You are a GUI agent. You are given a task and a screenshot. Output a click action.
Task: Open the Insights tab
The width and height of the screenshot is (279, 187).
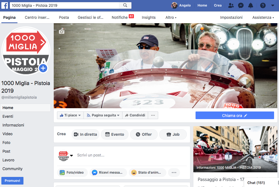[x=149, y=17]
